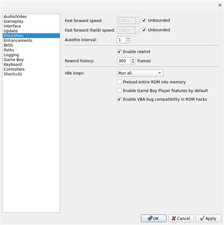224x225 pixels.
Task: Increase the Autofire interval with up arrow
Action: pos(128,38)
